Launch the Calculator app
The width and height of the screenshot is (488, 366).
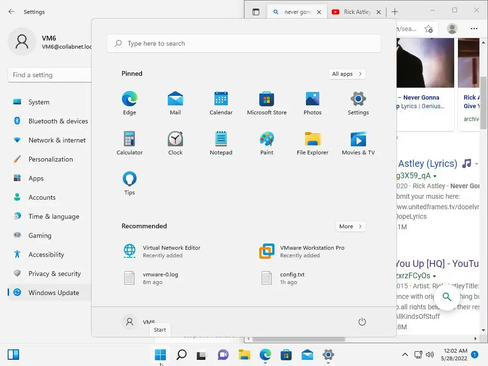coord(130,143)
